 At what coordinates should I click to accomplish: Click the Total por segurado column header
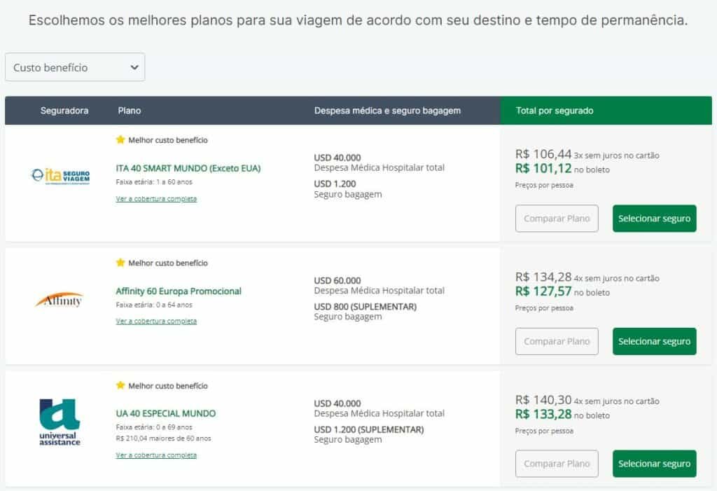coord(553,110)
